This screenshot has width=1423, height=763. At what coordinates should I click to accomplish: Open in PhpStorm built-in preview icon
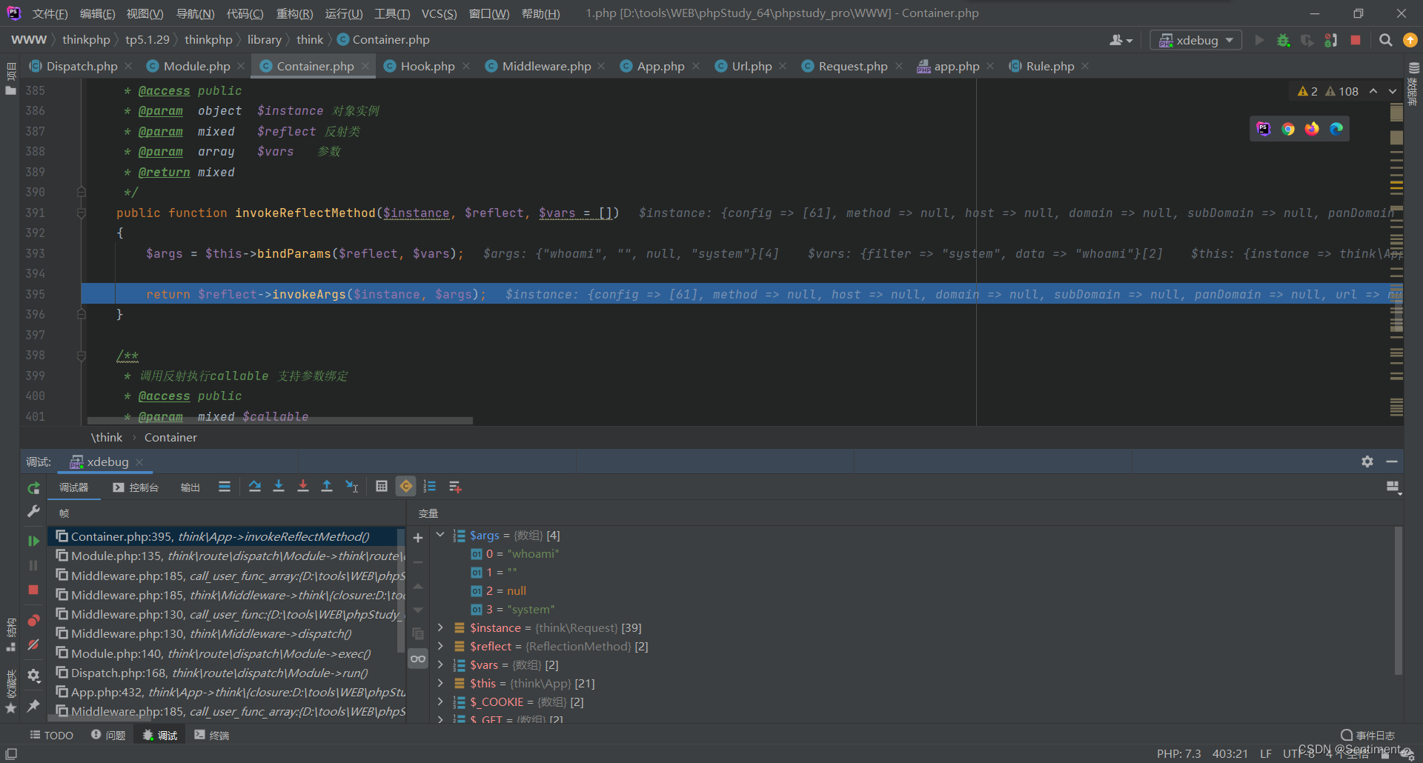(1264, 129)
